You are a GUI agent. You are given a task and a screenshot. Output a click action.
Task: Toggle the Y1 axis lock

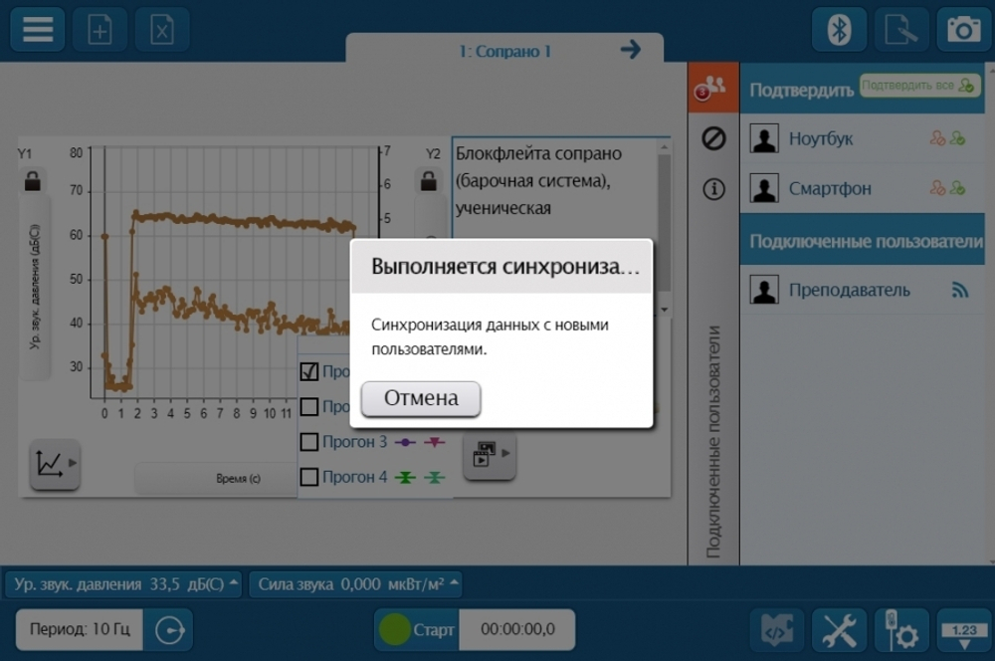point(33,182)
